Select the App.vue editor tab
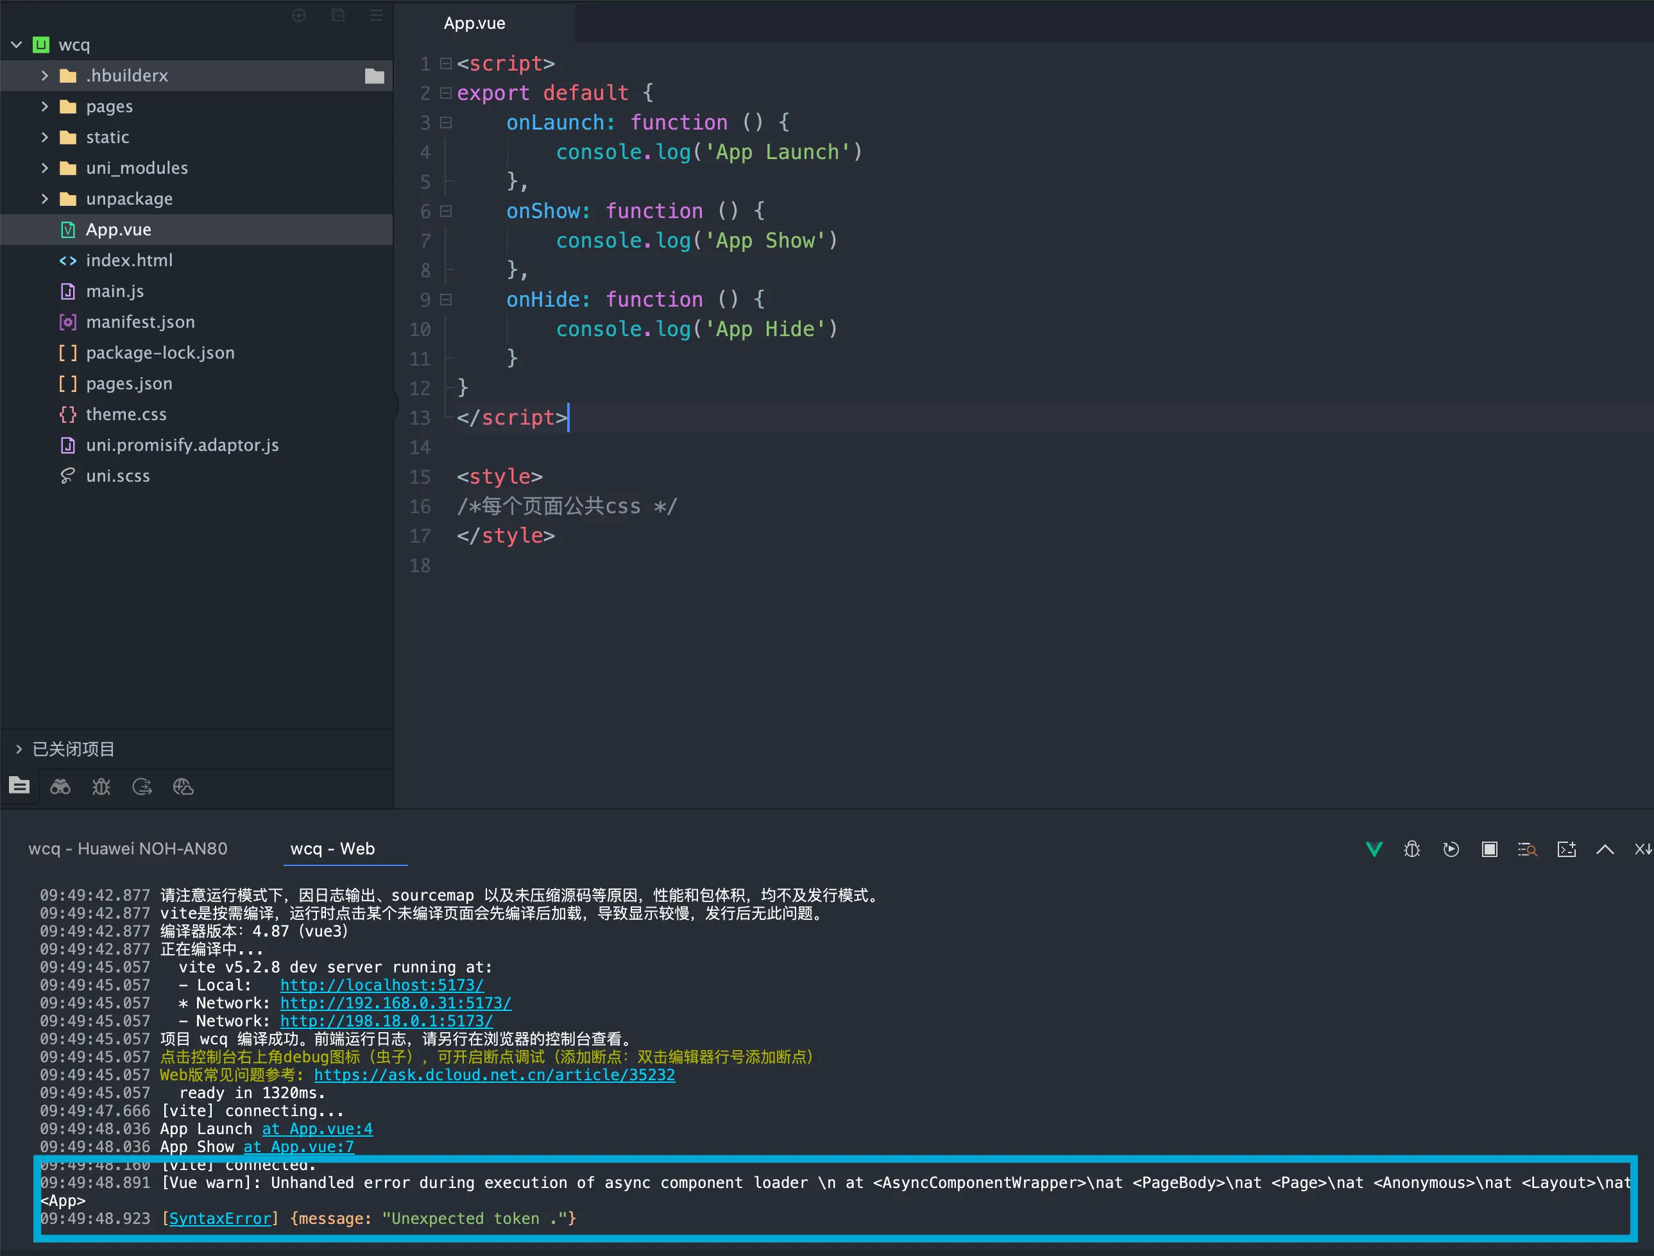Screen dimensions: 1654x1256 coord(474,23)
